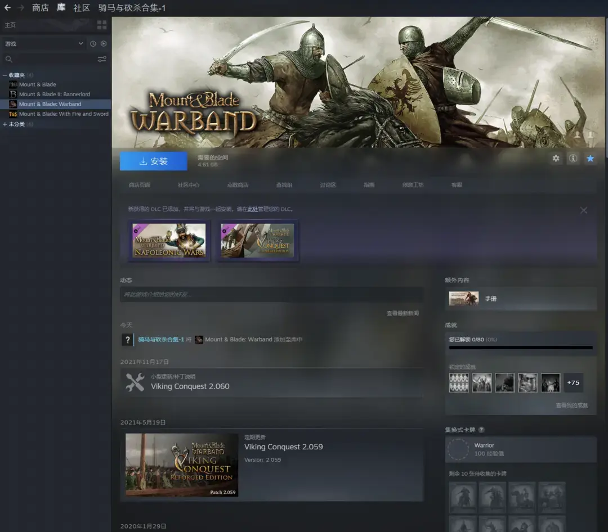
Task: Click Warband icon in the activity entry
Action: (x=199, y=340)
